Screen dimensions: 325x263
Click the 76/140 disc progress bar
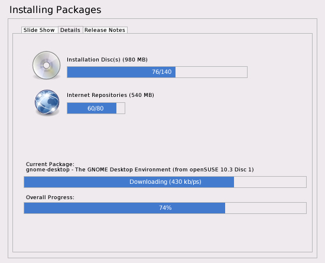[x=157, y=72]
